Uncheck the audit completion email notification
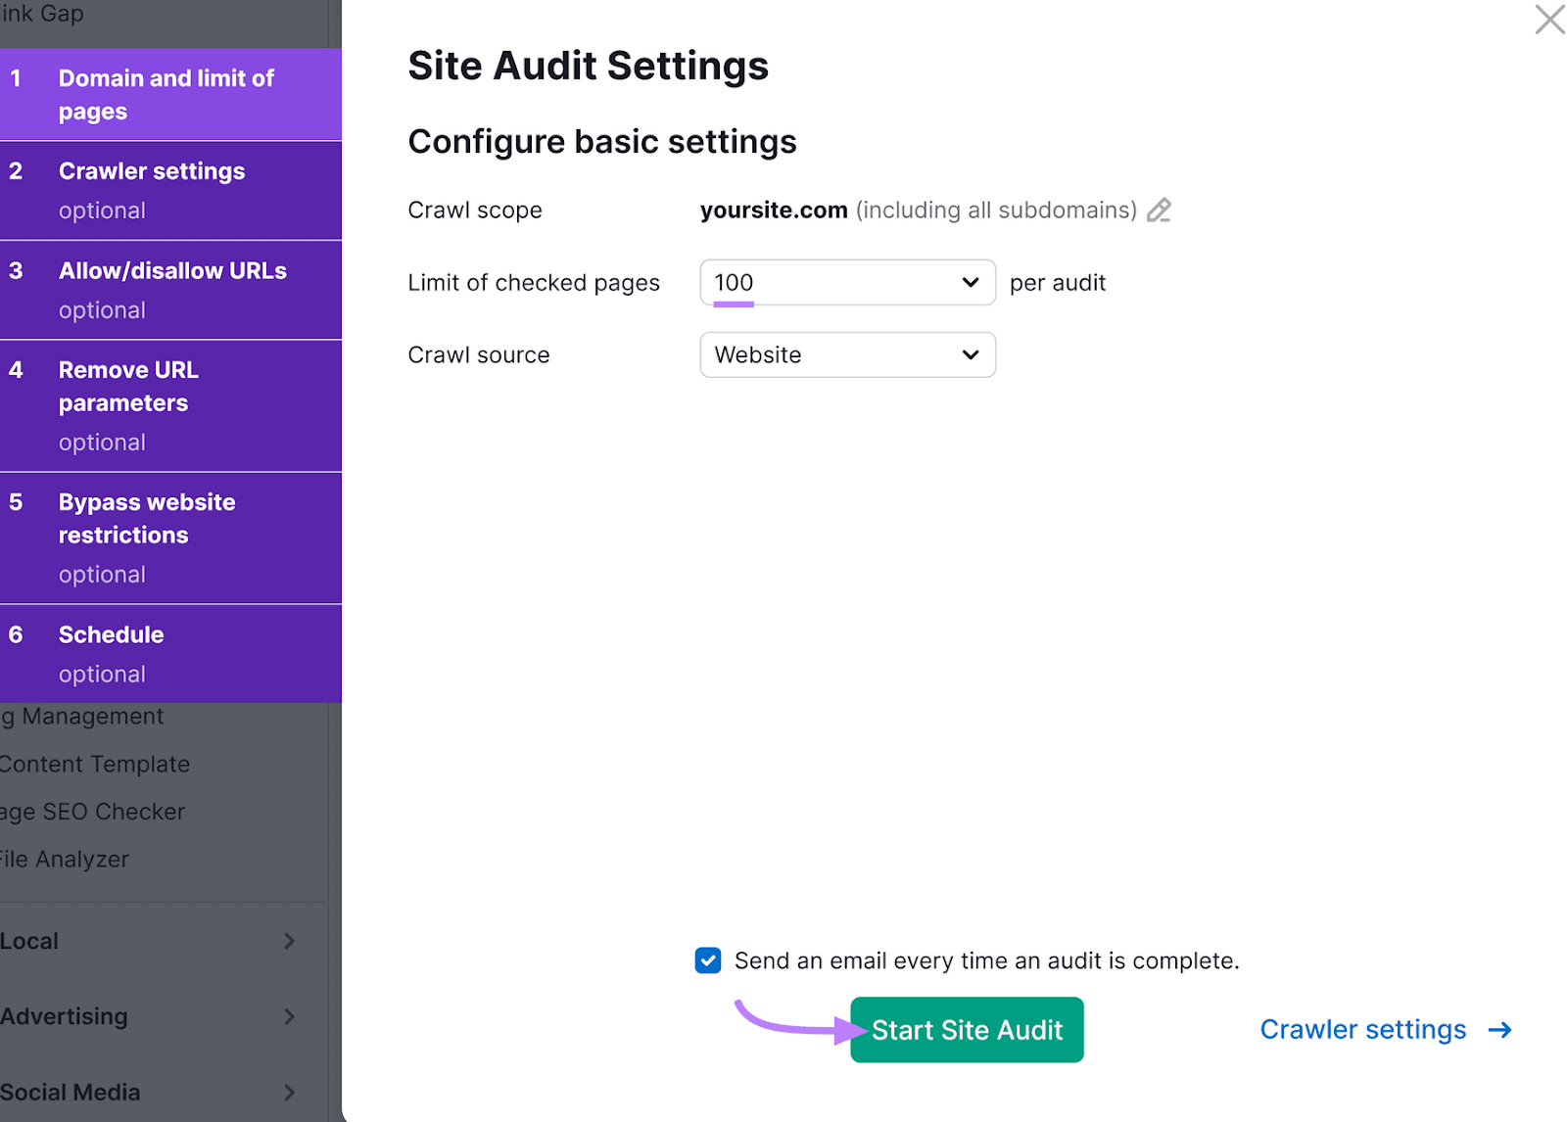Viewport: 1567px width, 1122px height. point(707,960)
